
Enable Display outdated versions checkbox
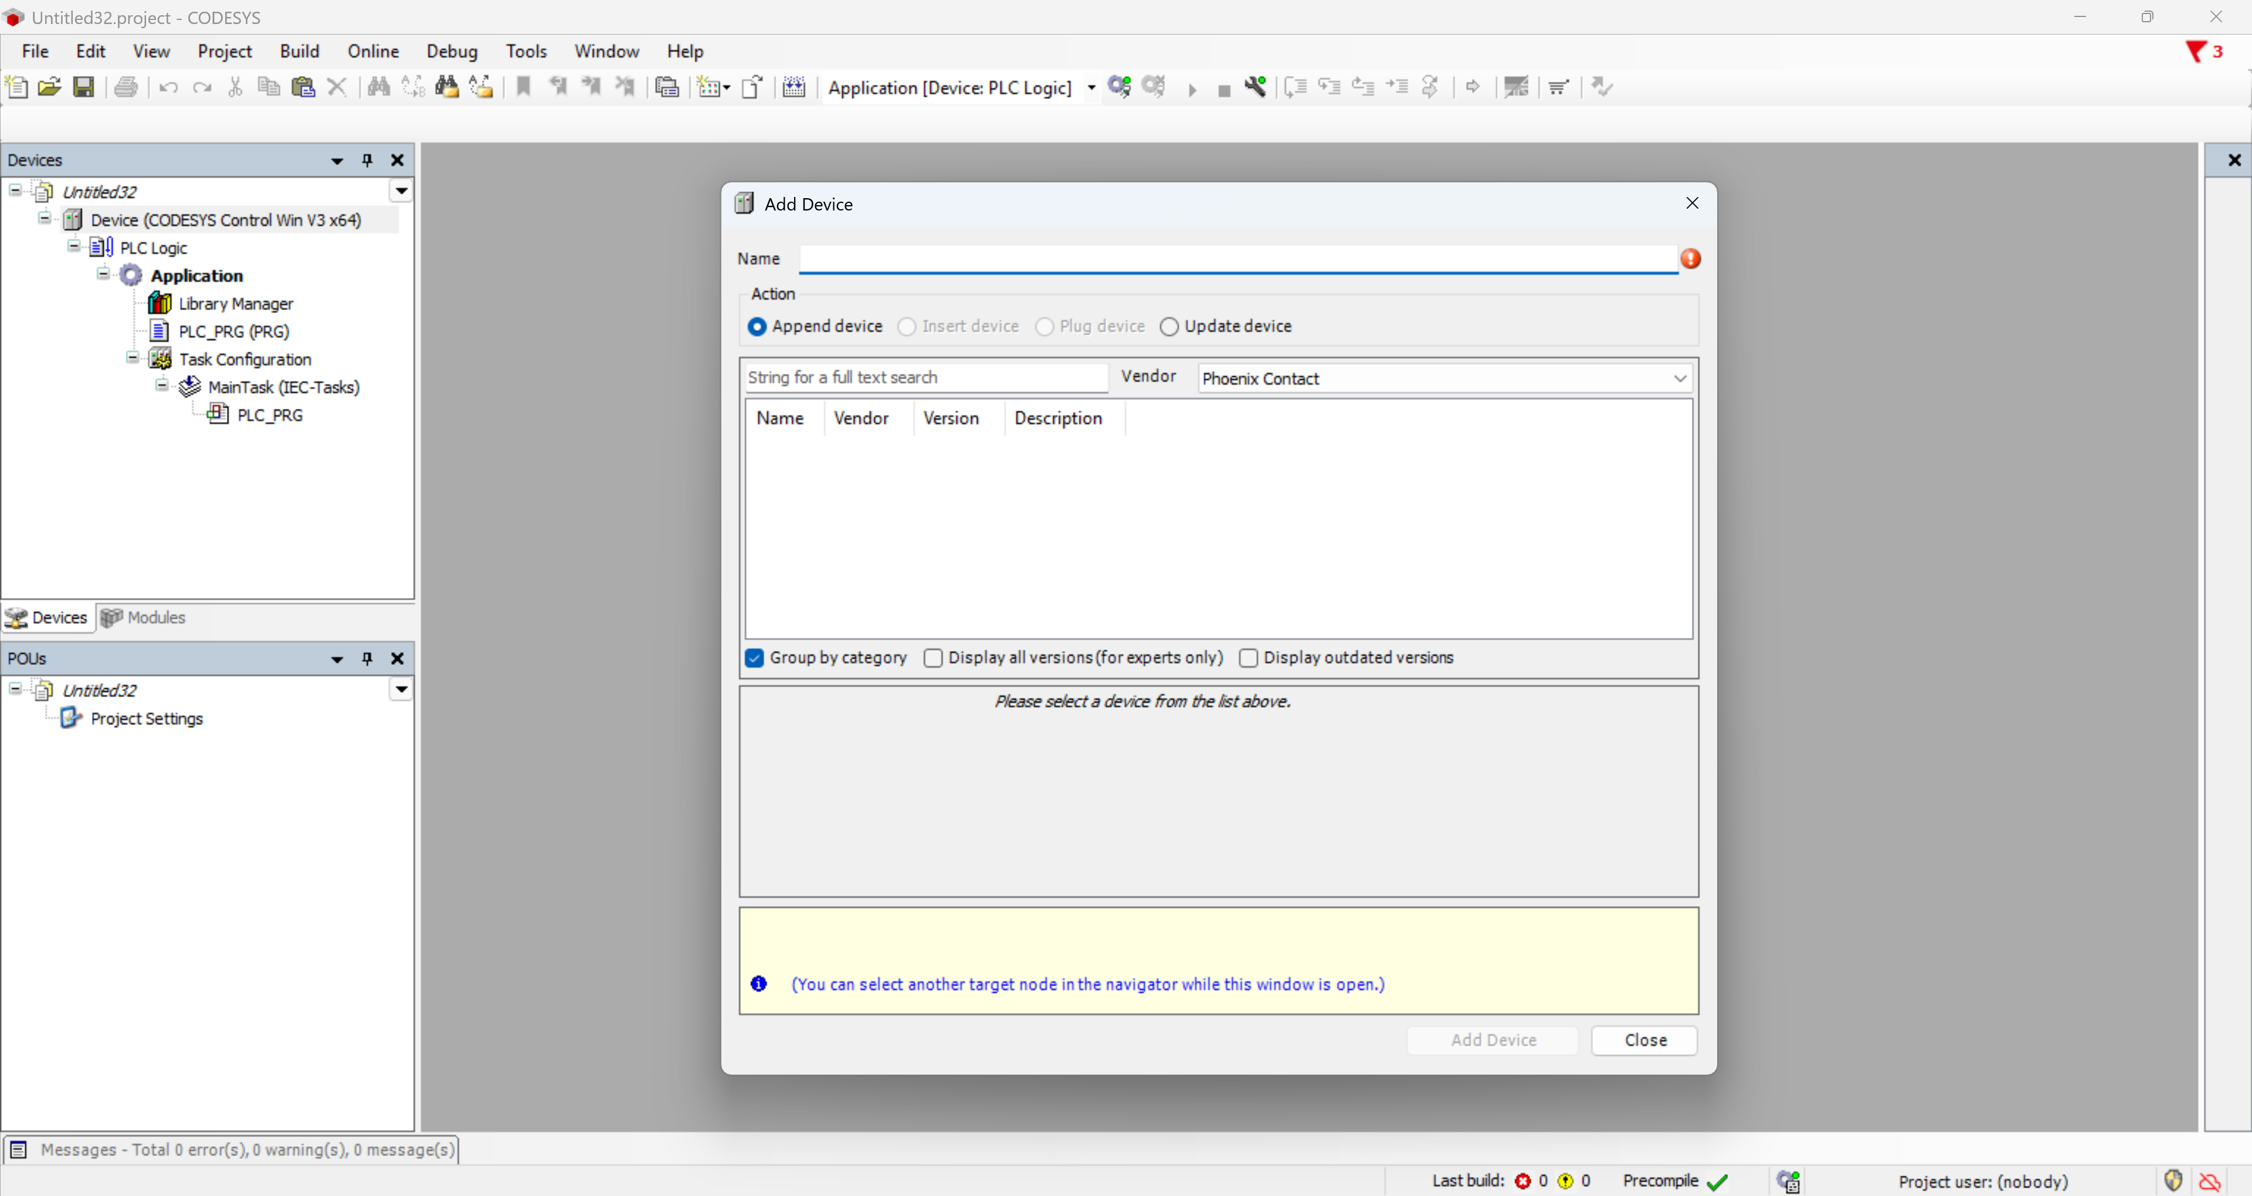click(1247, 657)
